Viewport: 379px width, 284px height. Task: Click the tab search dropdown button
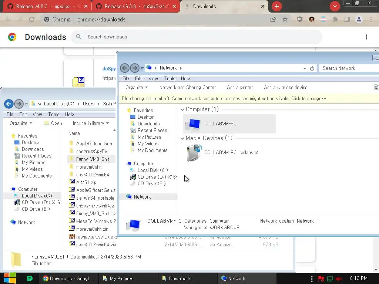pyautogui.click(x=335, y=6)
